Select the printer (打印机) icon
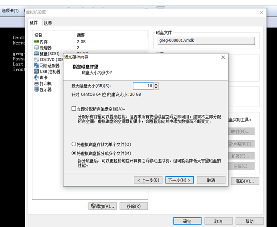277x227 pixels. 36,83
